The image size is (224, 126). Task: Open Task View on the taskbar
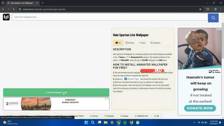(x=99, y=123)
